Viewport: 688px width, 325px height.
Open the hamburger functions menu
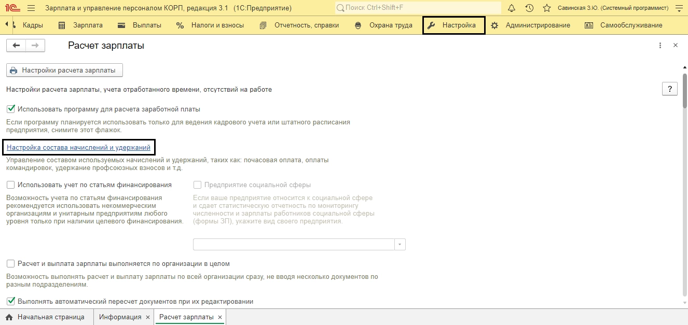(x=31, y=8)
